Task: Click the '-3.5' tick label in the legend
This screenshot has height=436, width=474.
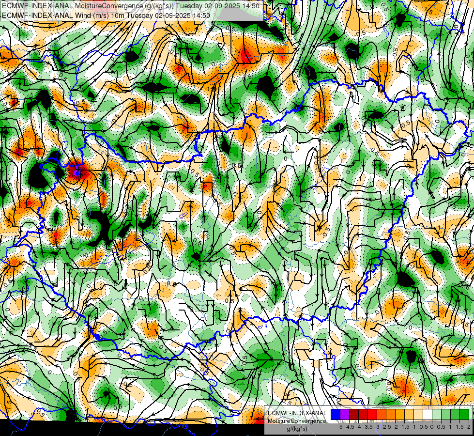Action: [367, 427]
